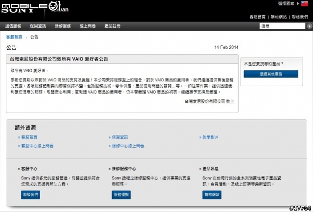313x212 pixels.
Task: Open the 維修服務 menu item
Action: point(63,26)
